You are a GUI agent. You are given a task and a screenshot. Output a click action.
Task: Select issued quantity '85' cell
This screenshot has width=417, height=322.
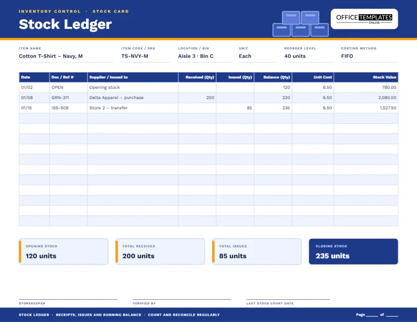[235, 108]
